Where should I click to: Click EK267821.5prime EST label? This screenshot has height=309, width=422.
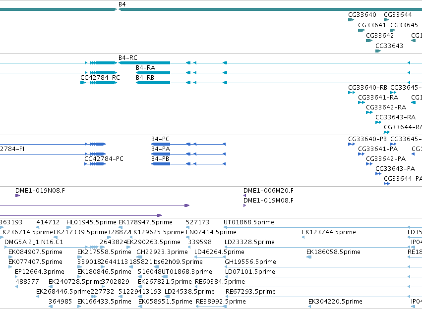click(165, 282)
